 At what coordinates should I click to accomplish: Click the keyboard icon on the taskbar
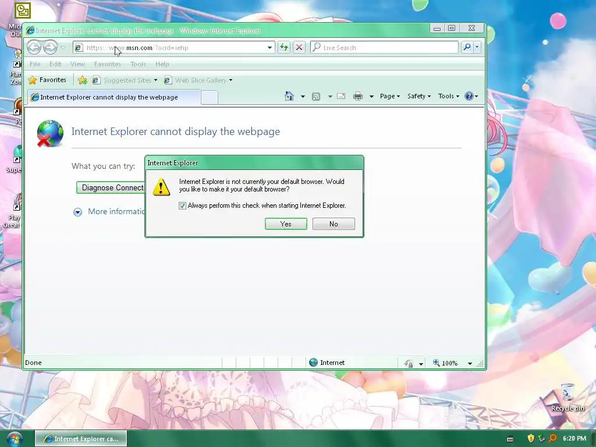point(510,439)
